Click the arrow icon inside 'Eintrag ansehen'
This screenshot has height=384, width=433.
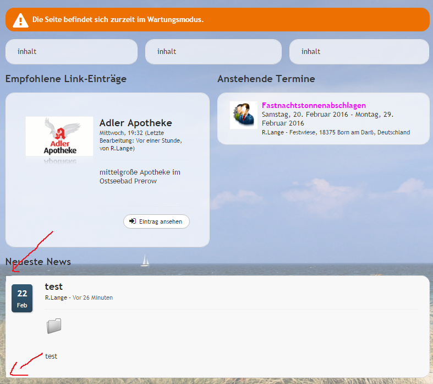coord(132,221)
